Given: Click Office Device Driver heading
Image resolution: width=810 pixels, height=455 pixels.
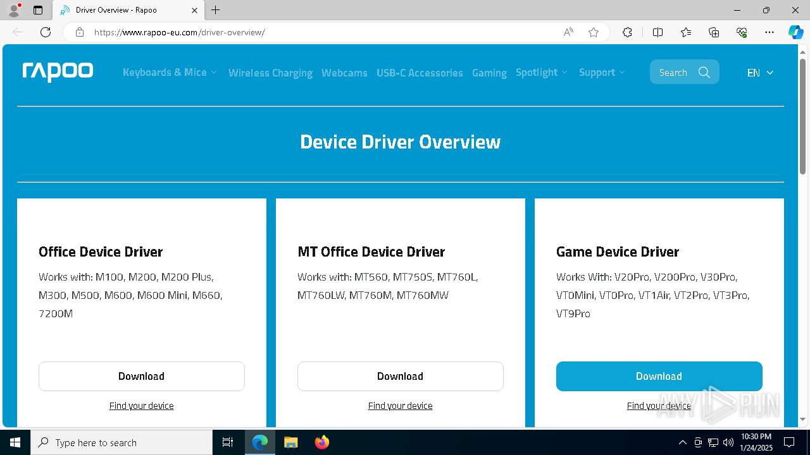Looking at the screenshot, I should 101,252.
